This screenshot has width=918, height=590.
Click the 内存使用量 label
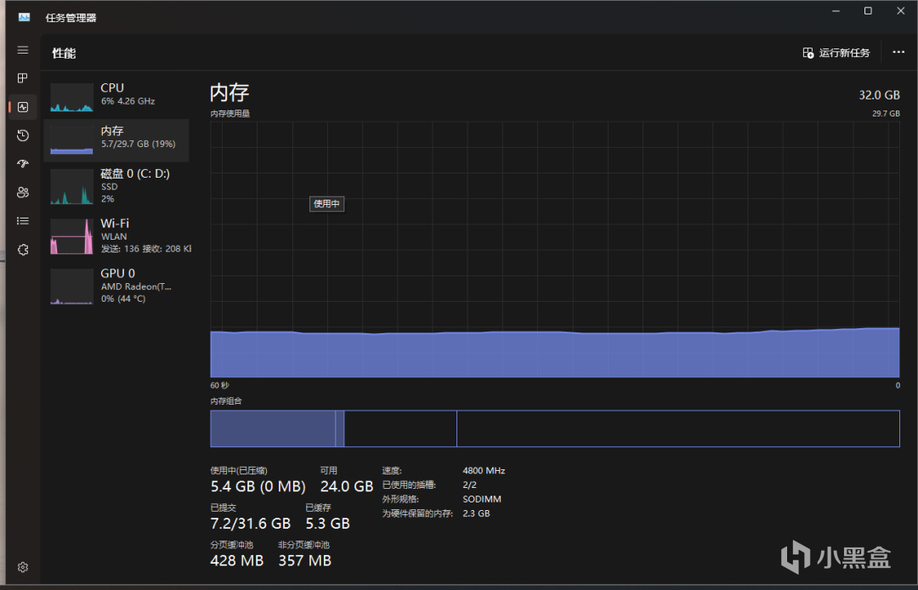[230, 114]
